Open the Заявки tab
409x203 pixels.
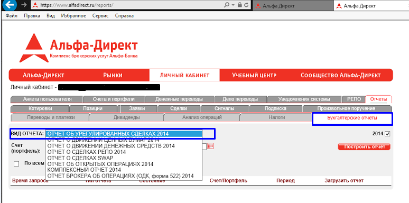tap(137, 108)
